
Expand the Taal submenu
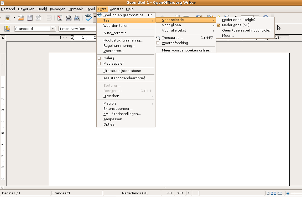point(126,20)
